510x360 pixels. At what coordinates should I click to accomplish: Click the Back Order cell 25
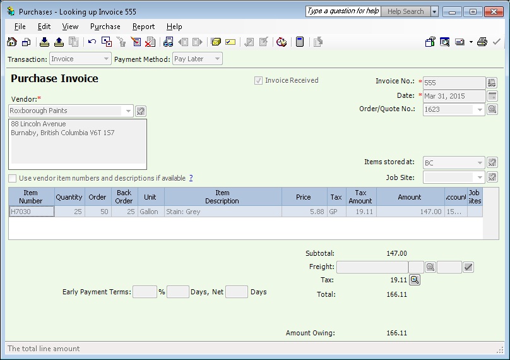coord(124,212)
